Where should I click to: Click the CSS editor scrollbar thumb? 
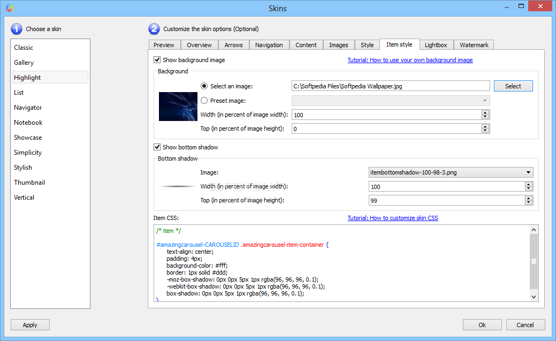[x=534, y=261]
